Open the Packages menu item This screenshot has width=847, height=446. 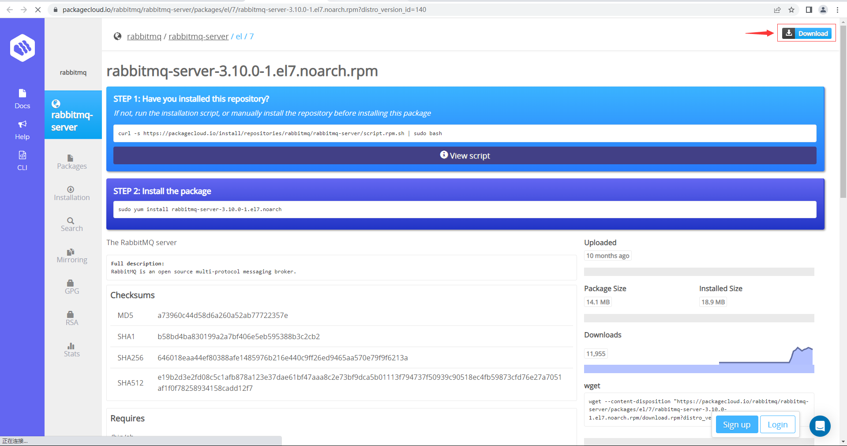(72, 162)
